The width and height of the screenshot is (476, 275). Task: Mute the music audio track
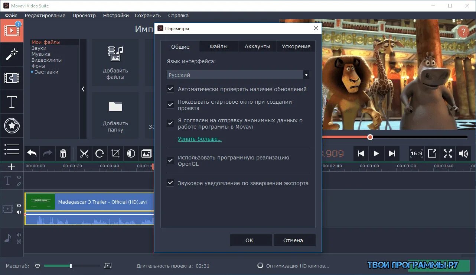pos(19,235)
